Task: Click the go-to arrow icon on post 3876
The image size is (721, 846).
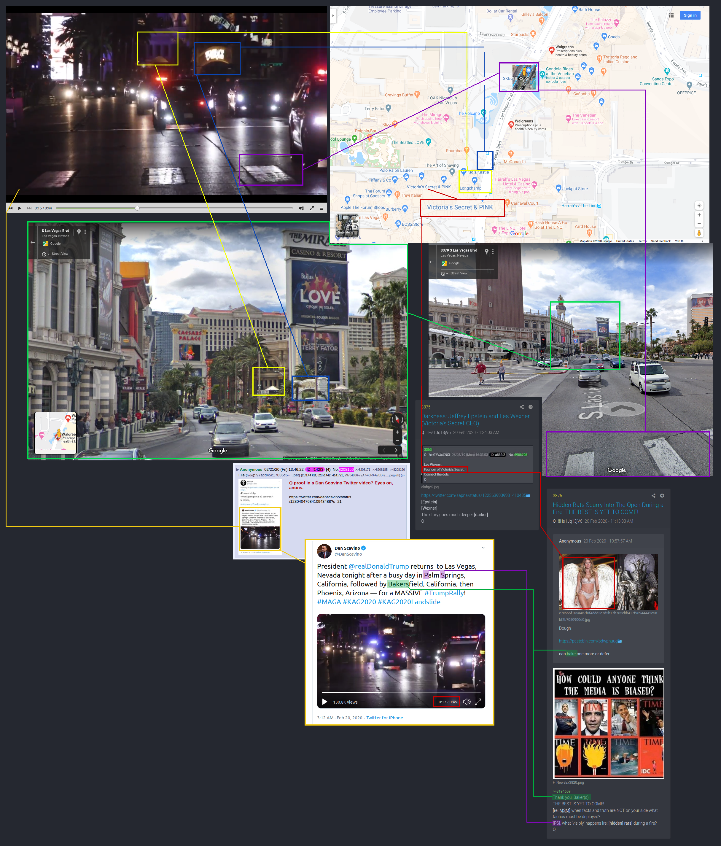Action: 662,496
